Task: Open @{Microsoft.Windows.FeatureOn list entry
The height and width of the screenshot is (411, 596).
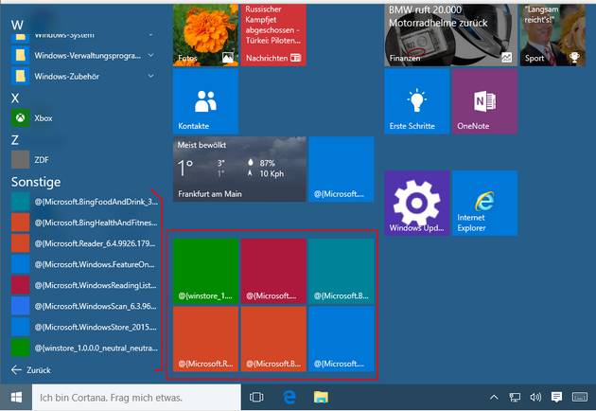Action: point(84,264)
